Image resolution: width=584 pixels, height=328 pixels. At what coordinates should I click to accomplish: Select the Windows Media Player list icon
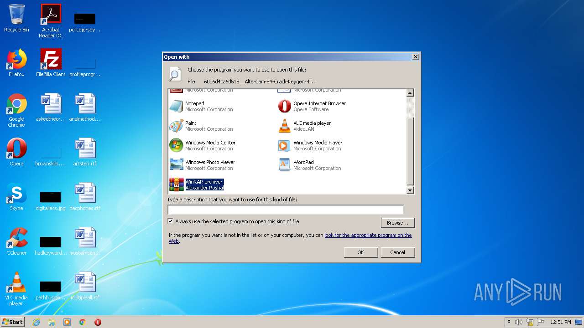(x=284, y=145)
